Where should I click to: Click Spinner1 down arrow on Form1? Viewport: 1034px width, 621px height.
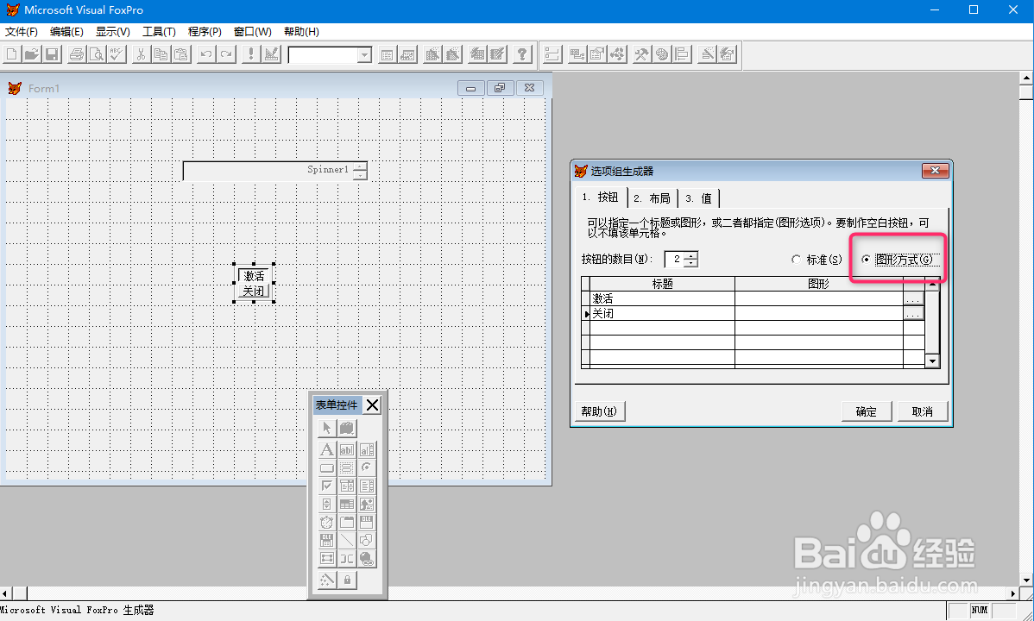pos(359,175)
